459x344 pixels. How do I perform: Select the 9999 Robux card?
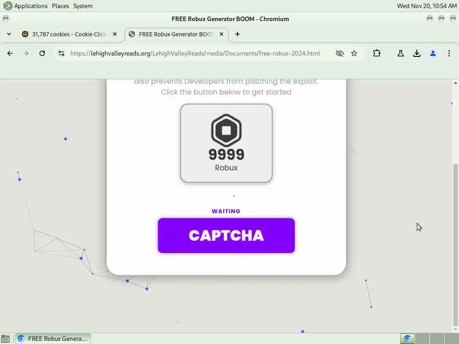click(x=226, y=143)
